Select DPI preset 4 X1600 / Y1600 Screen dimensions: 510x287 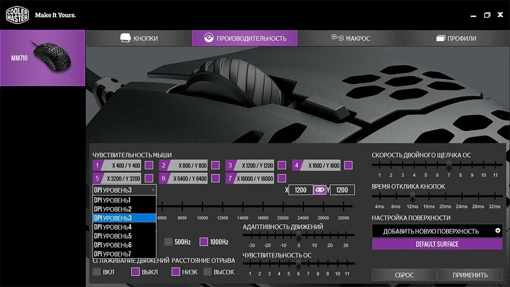316,165
